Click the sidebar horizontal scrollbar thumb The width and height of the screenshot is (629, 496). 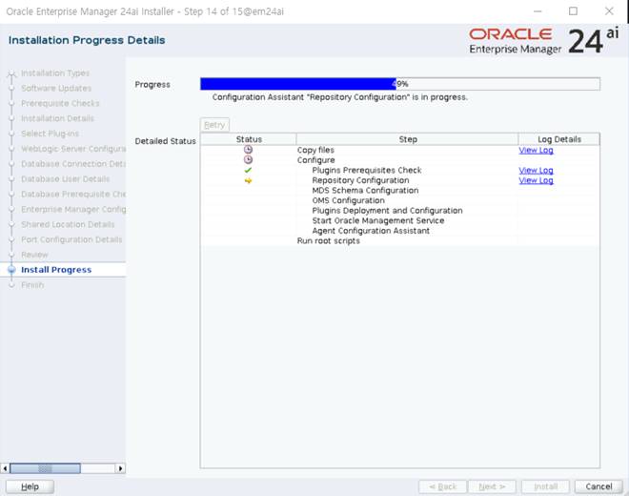pos(45,468)
